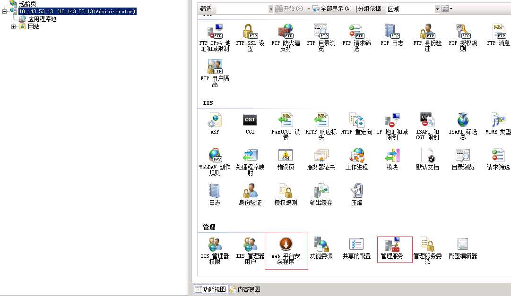This screenshot has height=296, width=511.
Task: Collapse the 10_143_53_13 server node
Action: point(5,11)
